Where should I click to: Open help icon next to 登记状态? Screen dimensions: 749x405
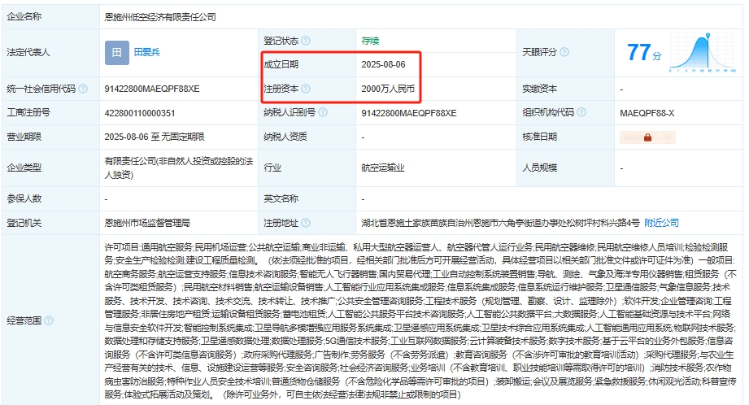[306, 41]
